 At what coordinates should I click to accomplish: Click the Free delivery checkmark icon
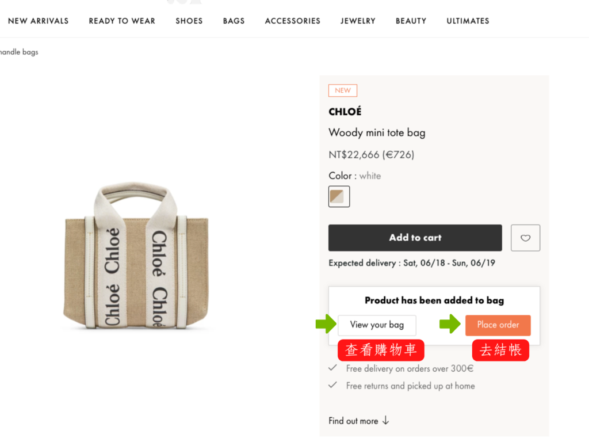pos(332,368)
